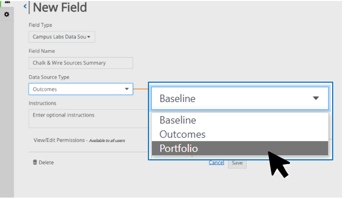Image resolution: width=344 pixels, height=199 pixels.
Task: Click the people icon at sidebar top
Action: tap(7, 2)
